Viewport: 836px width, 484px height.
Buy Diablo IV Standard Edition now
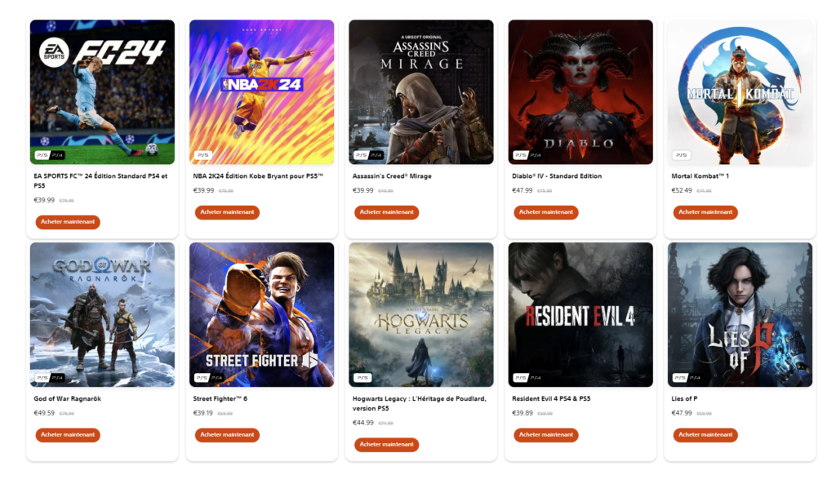click(546, 212)
